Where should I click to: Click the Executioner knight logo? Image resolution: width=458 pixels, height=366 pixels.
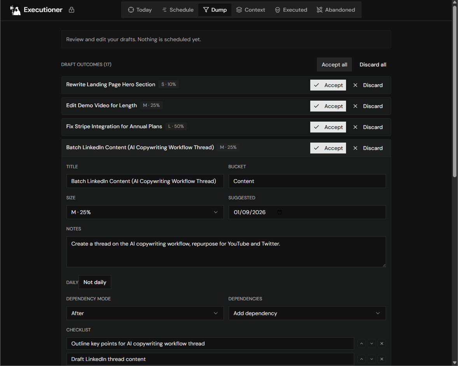tap(15, 9)
